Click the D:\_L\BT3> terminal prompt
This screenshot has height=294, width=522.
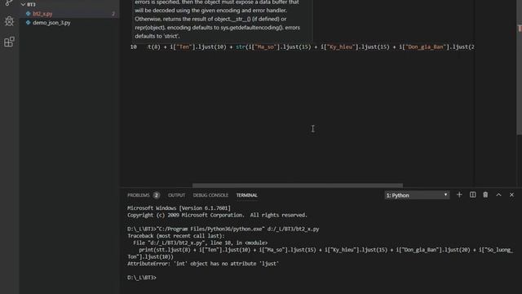click(x=141, y=278)
